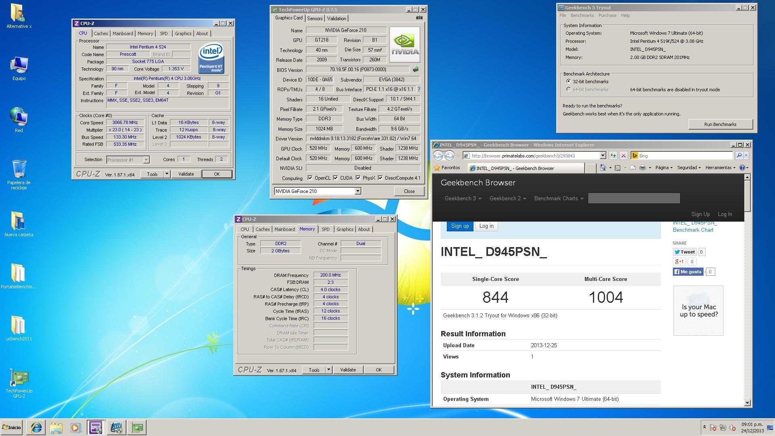Select Equipo desktop icon
The width and height of the screenshot is (775, 436).
(19, 68)
